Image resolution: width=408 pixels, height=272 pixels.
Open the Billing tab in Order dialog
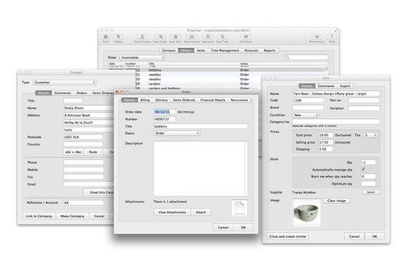pyautogui.click(x=145, y=100)
